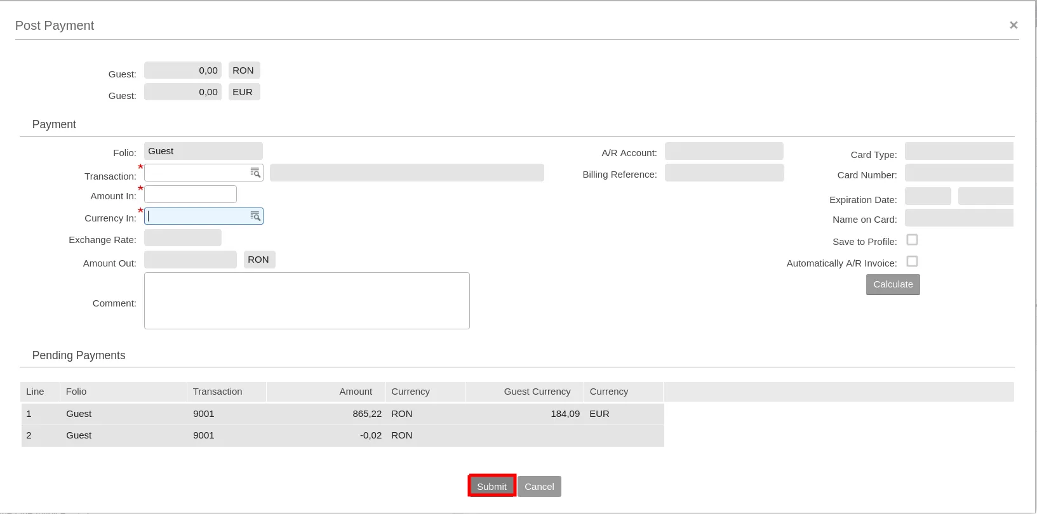Click the Cancel button
Screen dimensions: 1037x514
click(x=539, y=486)
